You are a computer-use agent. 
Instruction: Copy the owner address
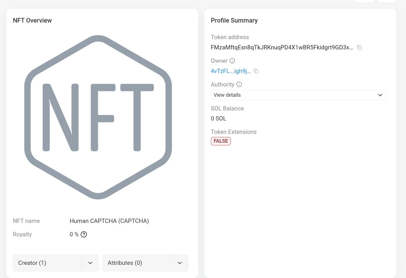coord(256,71)
